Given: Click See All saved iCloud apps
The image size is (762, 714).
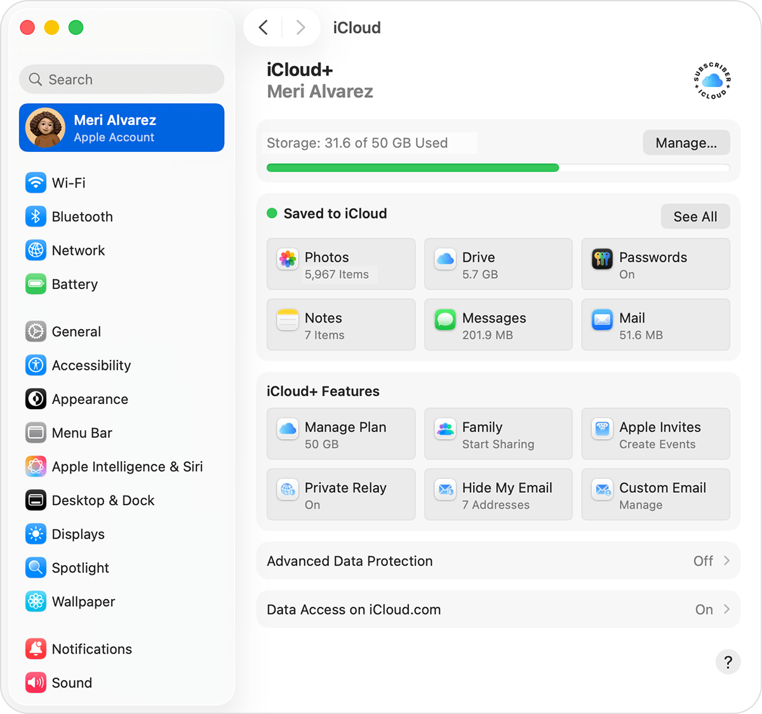Looking at the screenshot, I should tap(695, 216).
